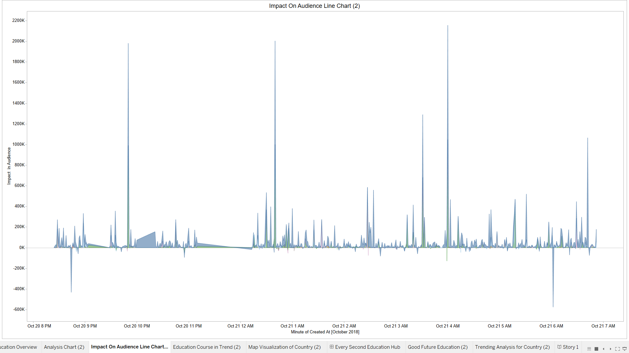Screen dimensions: 629x353
Task: Click the Impact in Audience axis label
Action: click(x=9, y=166)
